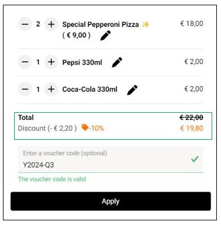The image size is (221, 228).
Task: Click the orange discount tag icon
Action: coord(85,128)
